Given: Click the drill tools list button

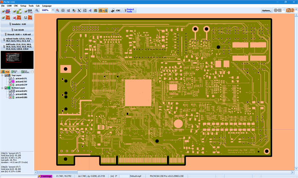Looking at the screenshot, I should point(17,46).
